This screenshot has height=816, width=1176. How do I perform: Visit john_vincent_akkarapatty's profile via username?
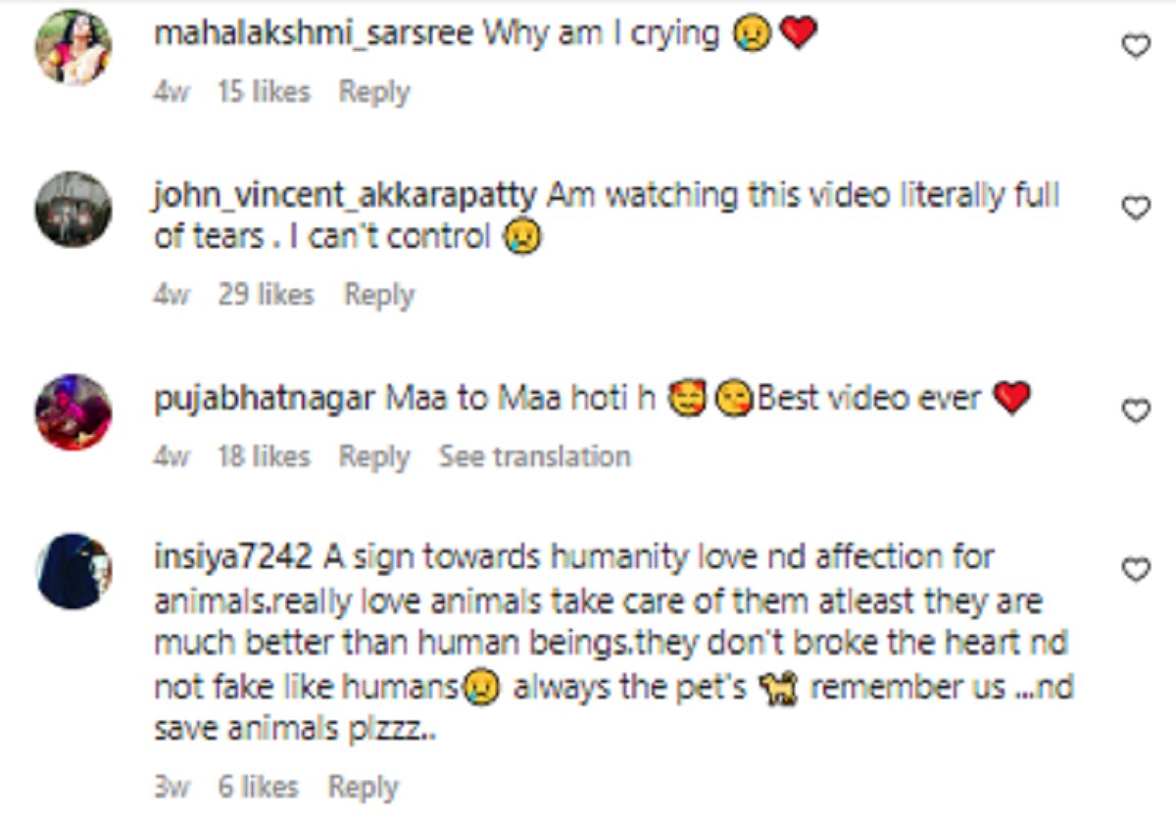[x=345, y=196]
